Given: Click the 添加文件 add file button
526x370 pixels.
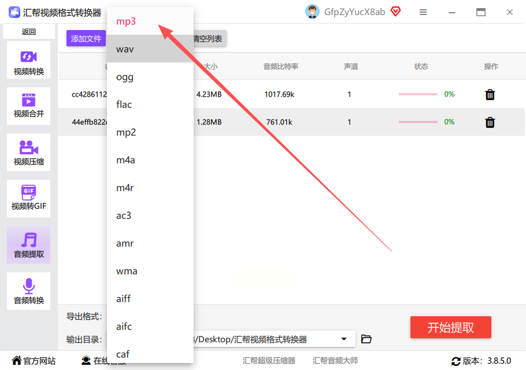Looking at the screenshot, I should [86, 39].
